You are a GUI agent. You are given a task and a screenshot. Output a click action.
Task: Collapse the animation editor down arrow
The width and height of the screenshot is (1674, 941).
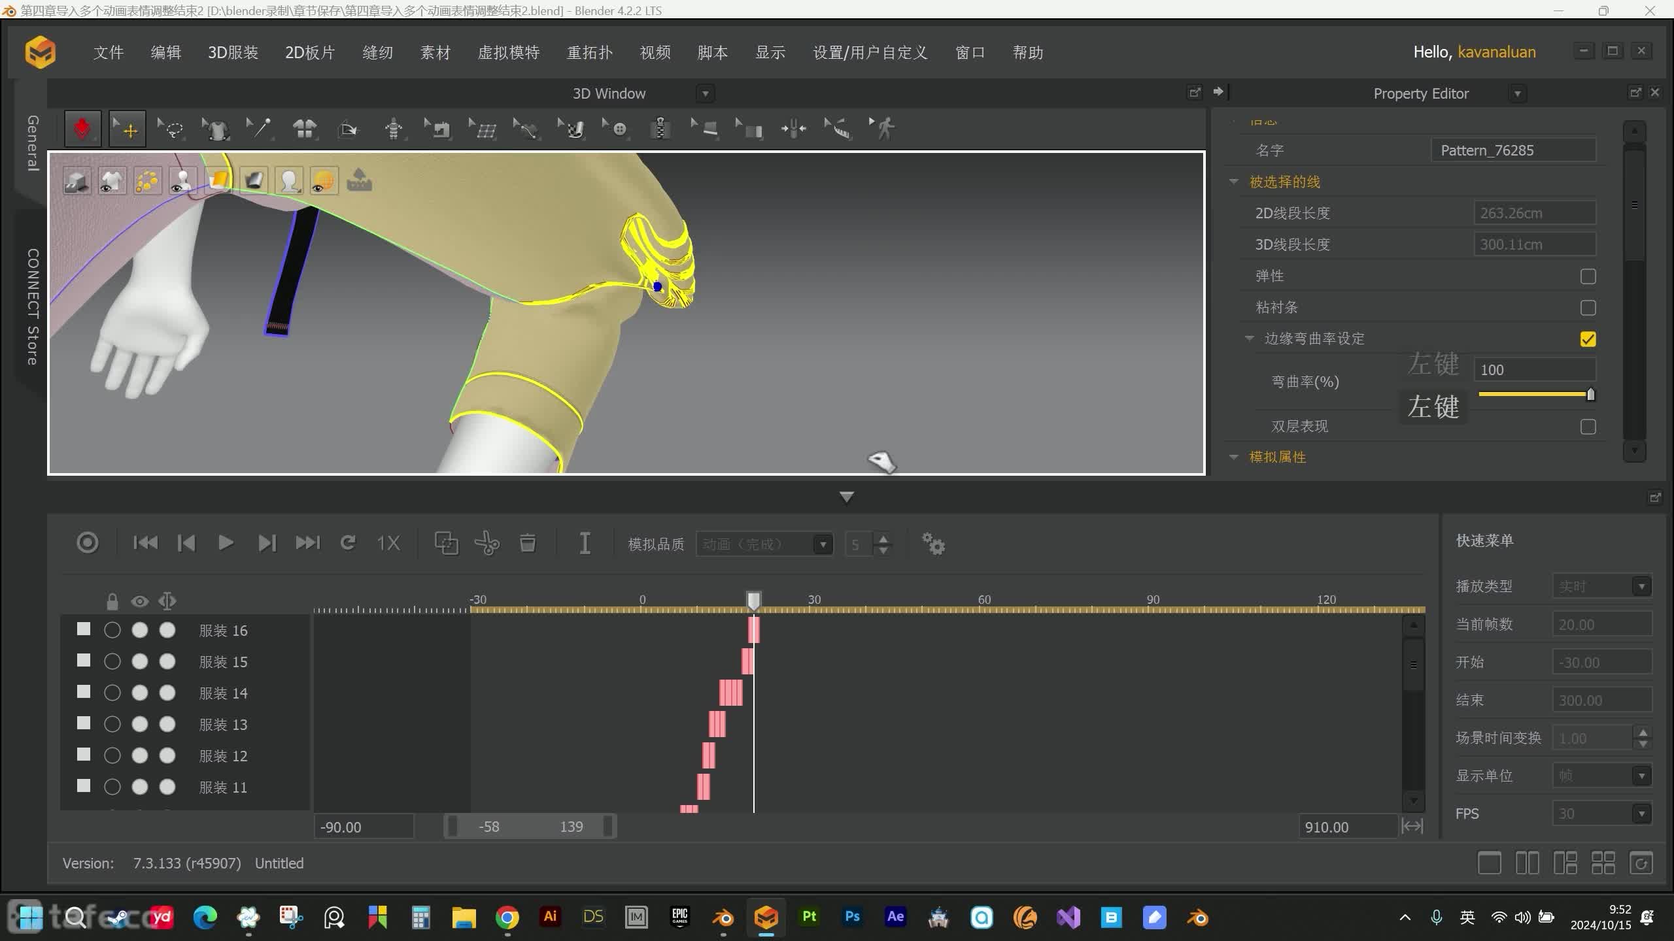847,497
